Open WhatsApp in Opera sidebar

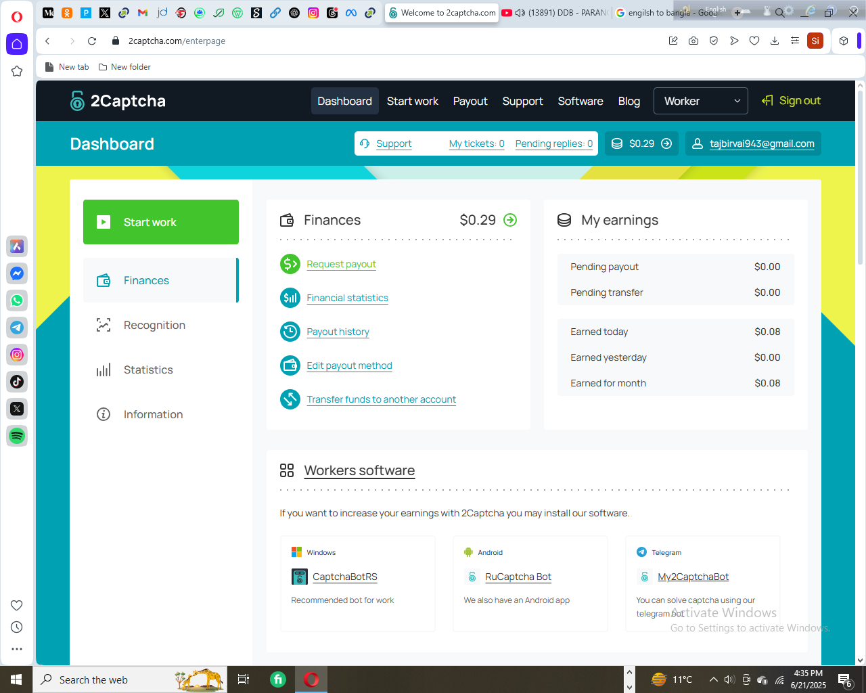coord(17,300)
